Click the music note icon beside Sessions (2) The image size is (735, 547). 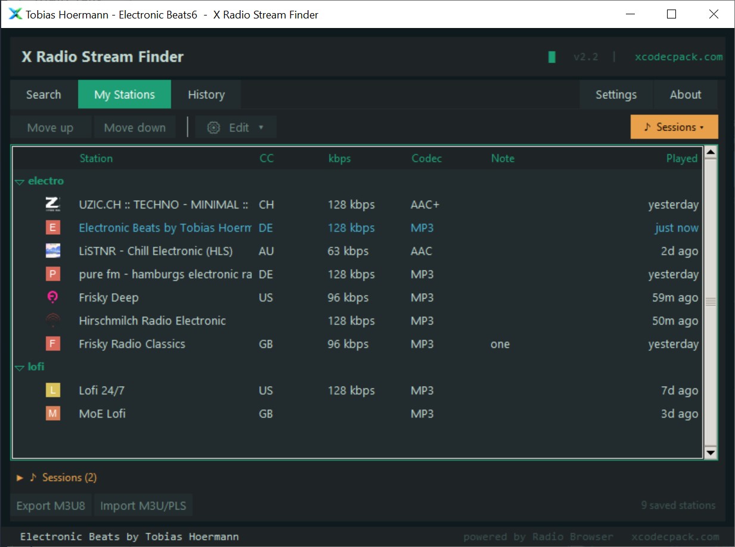tap(33, 477)
